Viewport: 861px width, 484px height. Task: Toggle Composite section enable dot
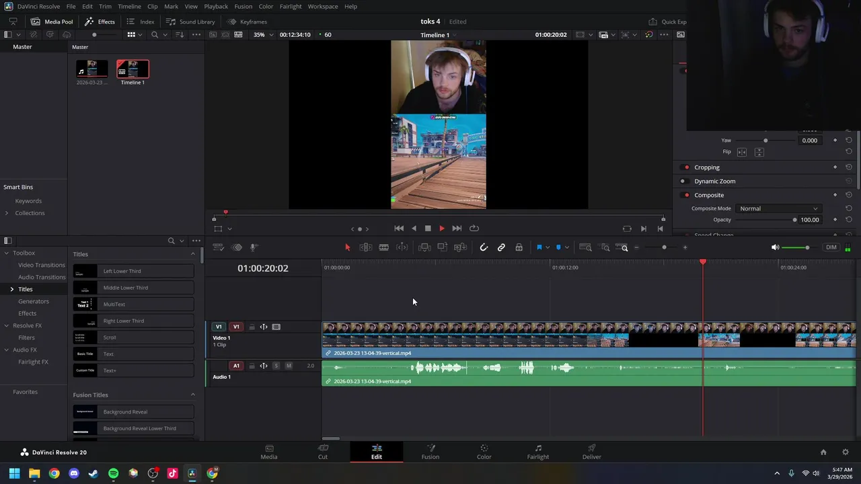[x=686, y=195]
